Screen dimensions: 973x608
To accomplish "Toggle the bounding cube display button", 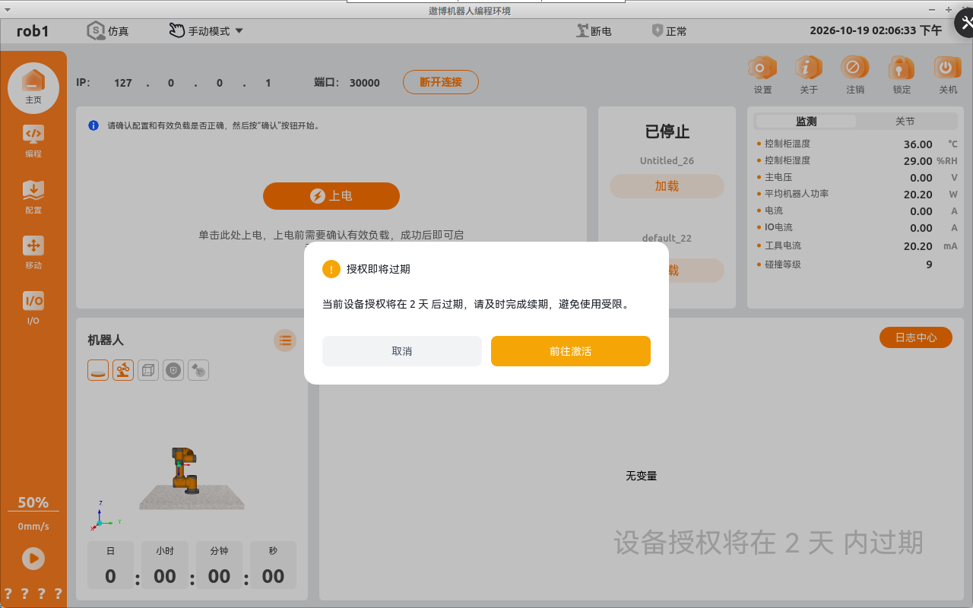I will [x=148, y=370].
